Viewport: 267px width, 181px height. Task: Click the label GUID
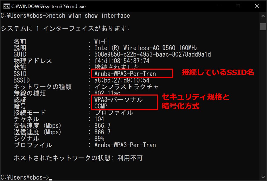[x=20, y=54]
